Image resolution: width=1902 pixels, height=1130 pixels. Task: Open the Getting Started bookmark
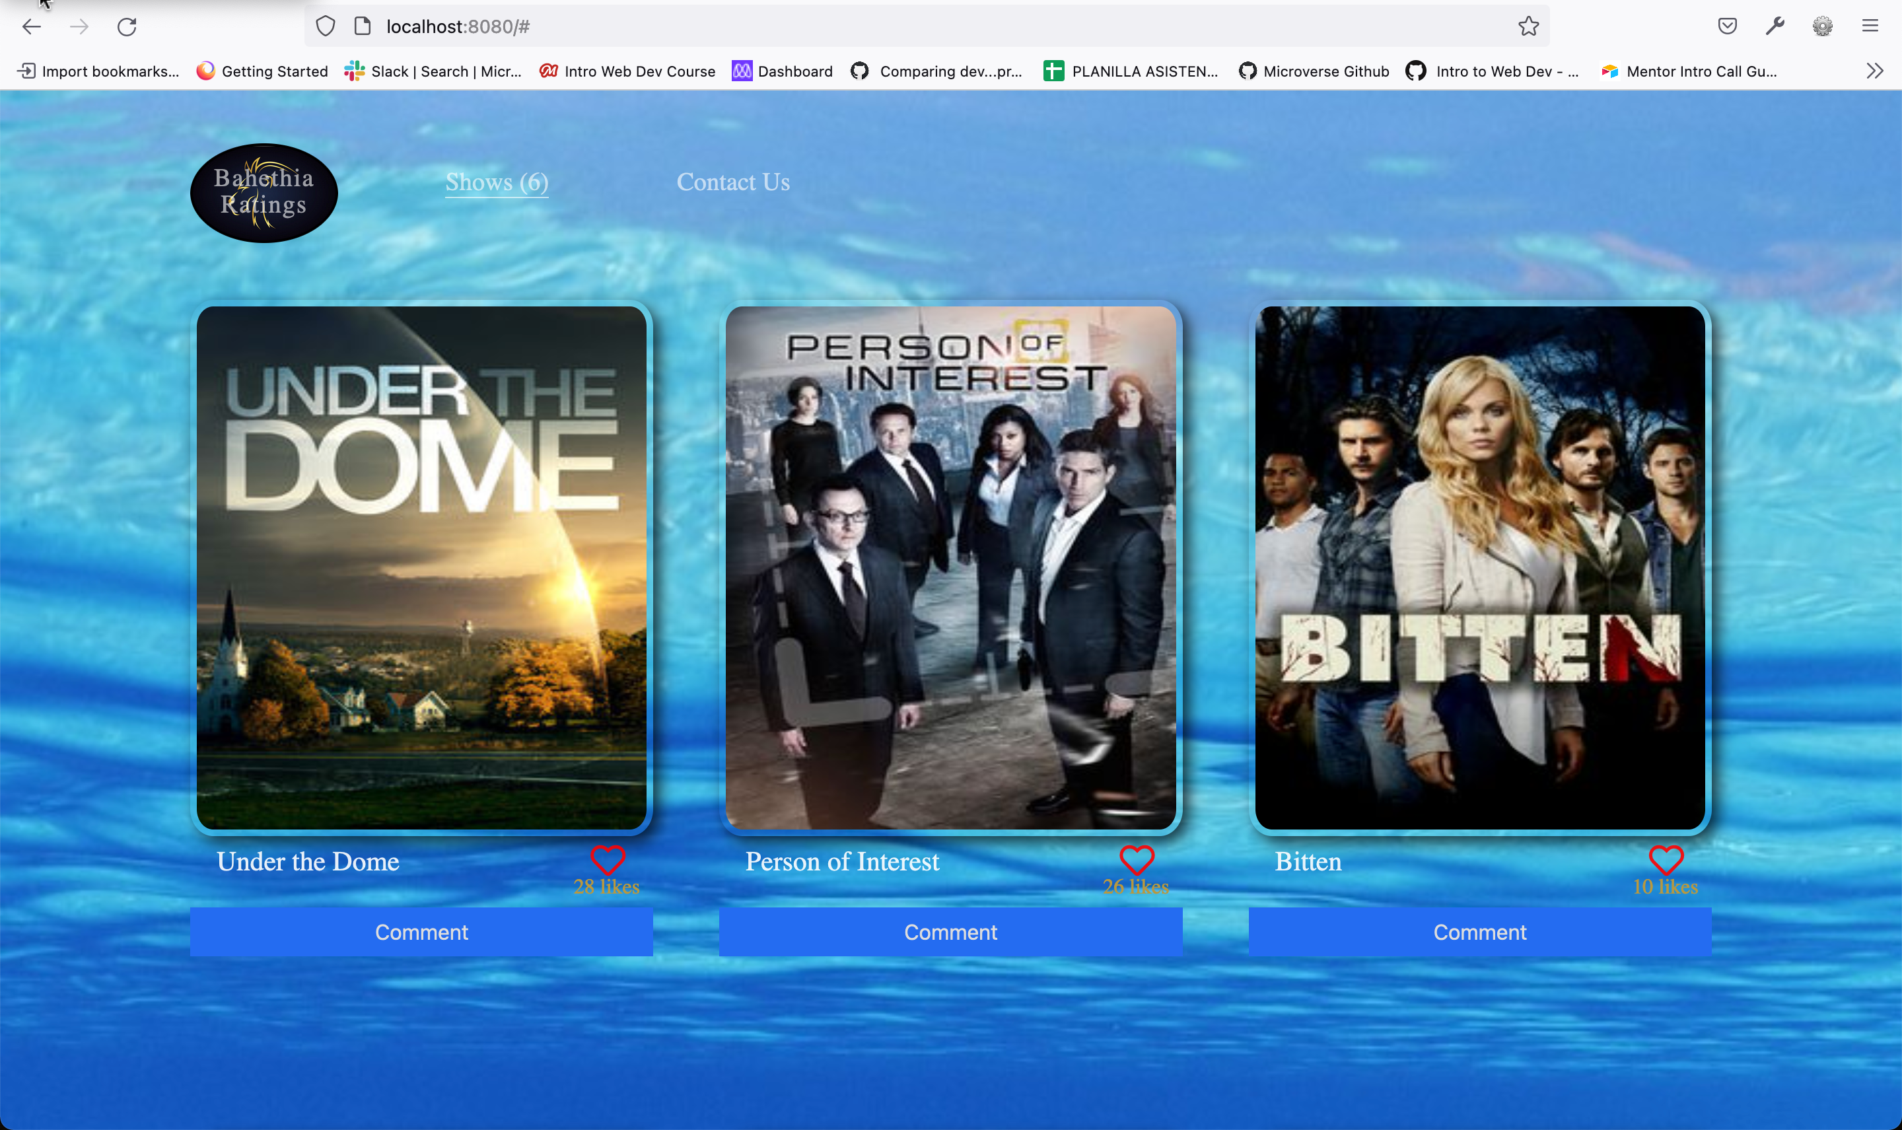point(262,71)
